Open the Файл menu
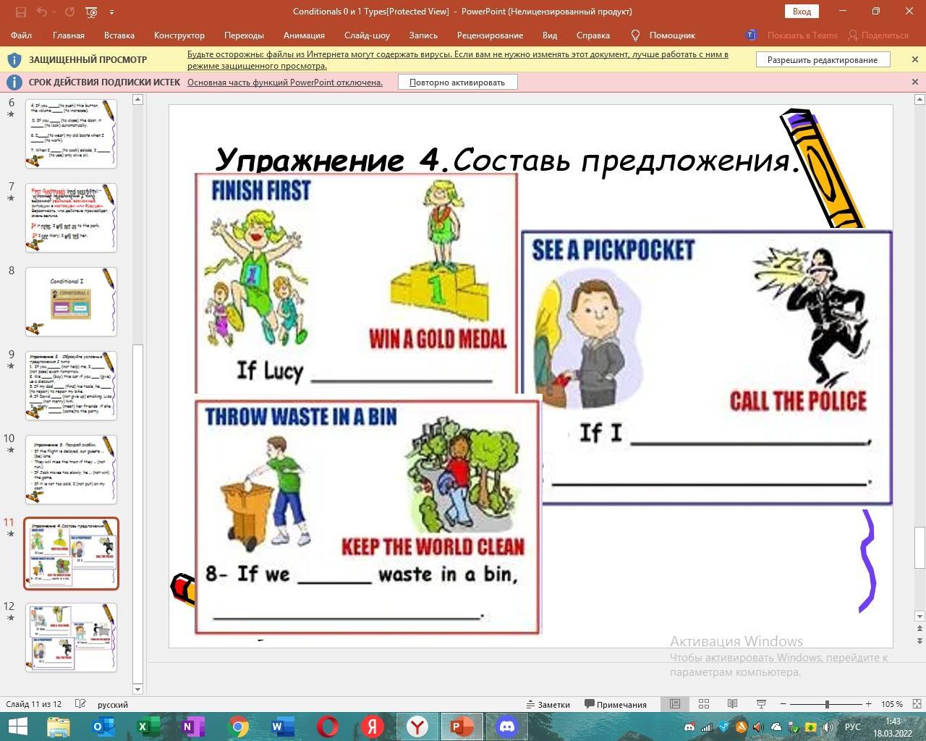 [21, 35]
